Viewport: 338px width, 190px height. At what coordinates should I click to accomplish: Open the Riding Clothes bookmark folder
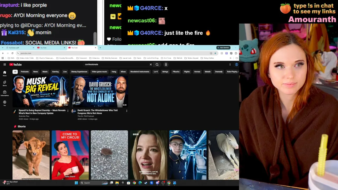point(207,58)
